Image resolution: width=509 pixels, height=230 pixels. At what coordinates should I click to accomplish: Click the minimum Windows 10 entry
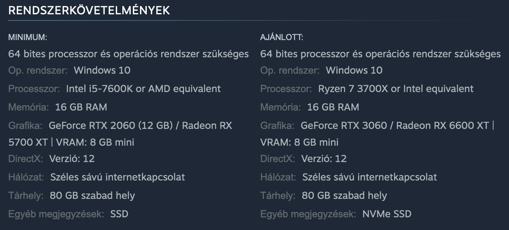pos(102,70)
